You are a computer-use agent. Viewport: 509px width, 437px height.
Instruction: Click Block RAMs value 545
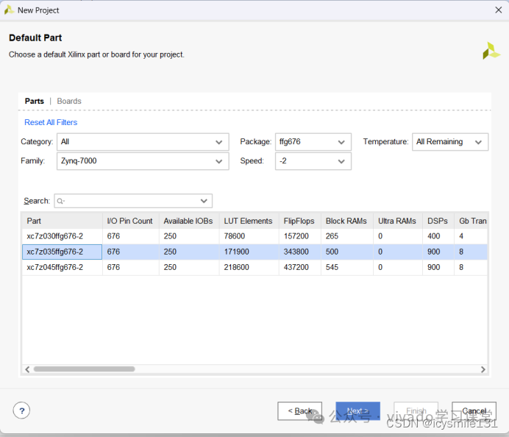(332, 268)
